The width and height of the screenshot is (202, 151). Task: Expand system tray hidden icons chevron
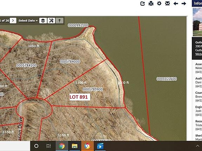197,146
